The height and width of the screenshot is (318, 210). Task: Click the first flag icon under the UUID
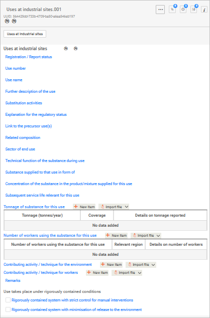click(7, 21)
